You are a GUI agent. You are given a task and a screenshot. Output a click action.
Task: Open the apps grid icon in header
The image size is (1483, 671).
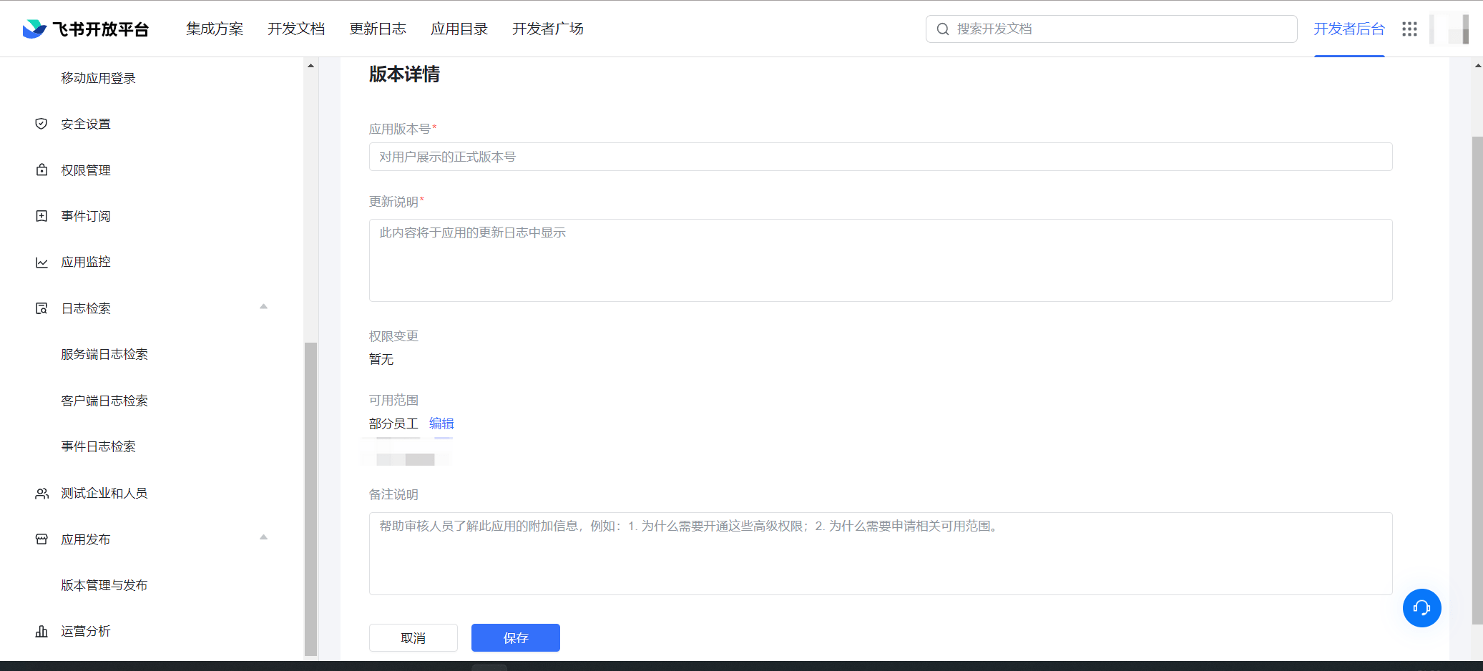click(1409, 29)
